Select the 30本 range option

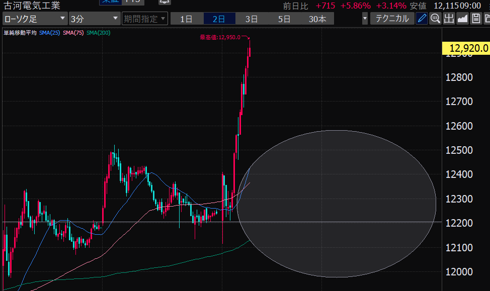point(317,19)
